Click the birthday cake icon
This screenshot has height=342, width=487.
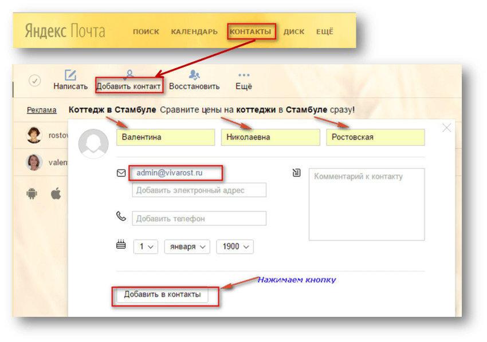point(121,244)
